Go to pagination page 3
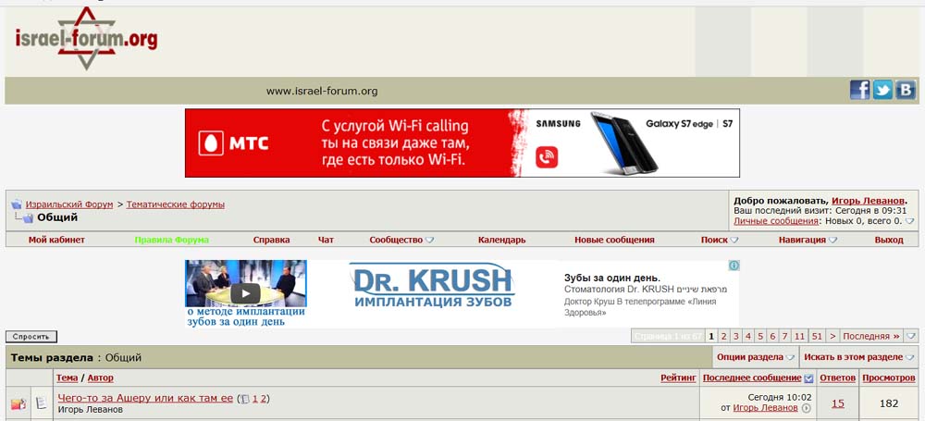The width and height of the screenshot is (925, 421). pyautogui.click(x=735, y=336)
